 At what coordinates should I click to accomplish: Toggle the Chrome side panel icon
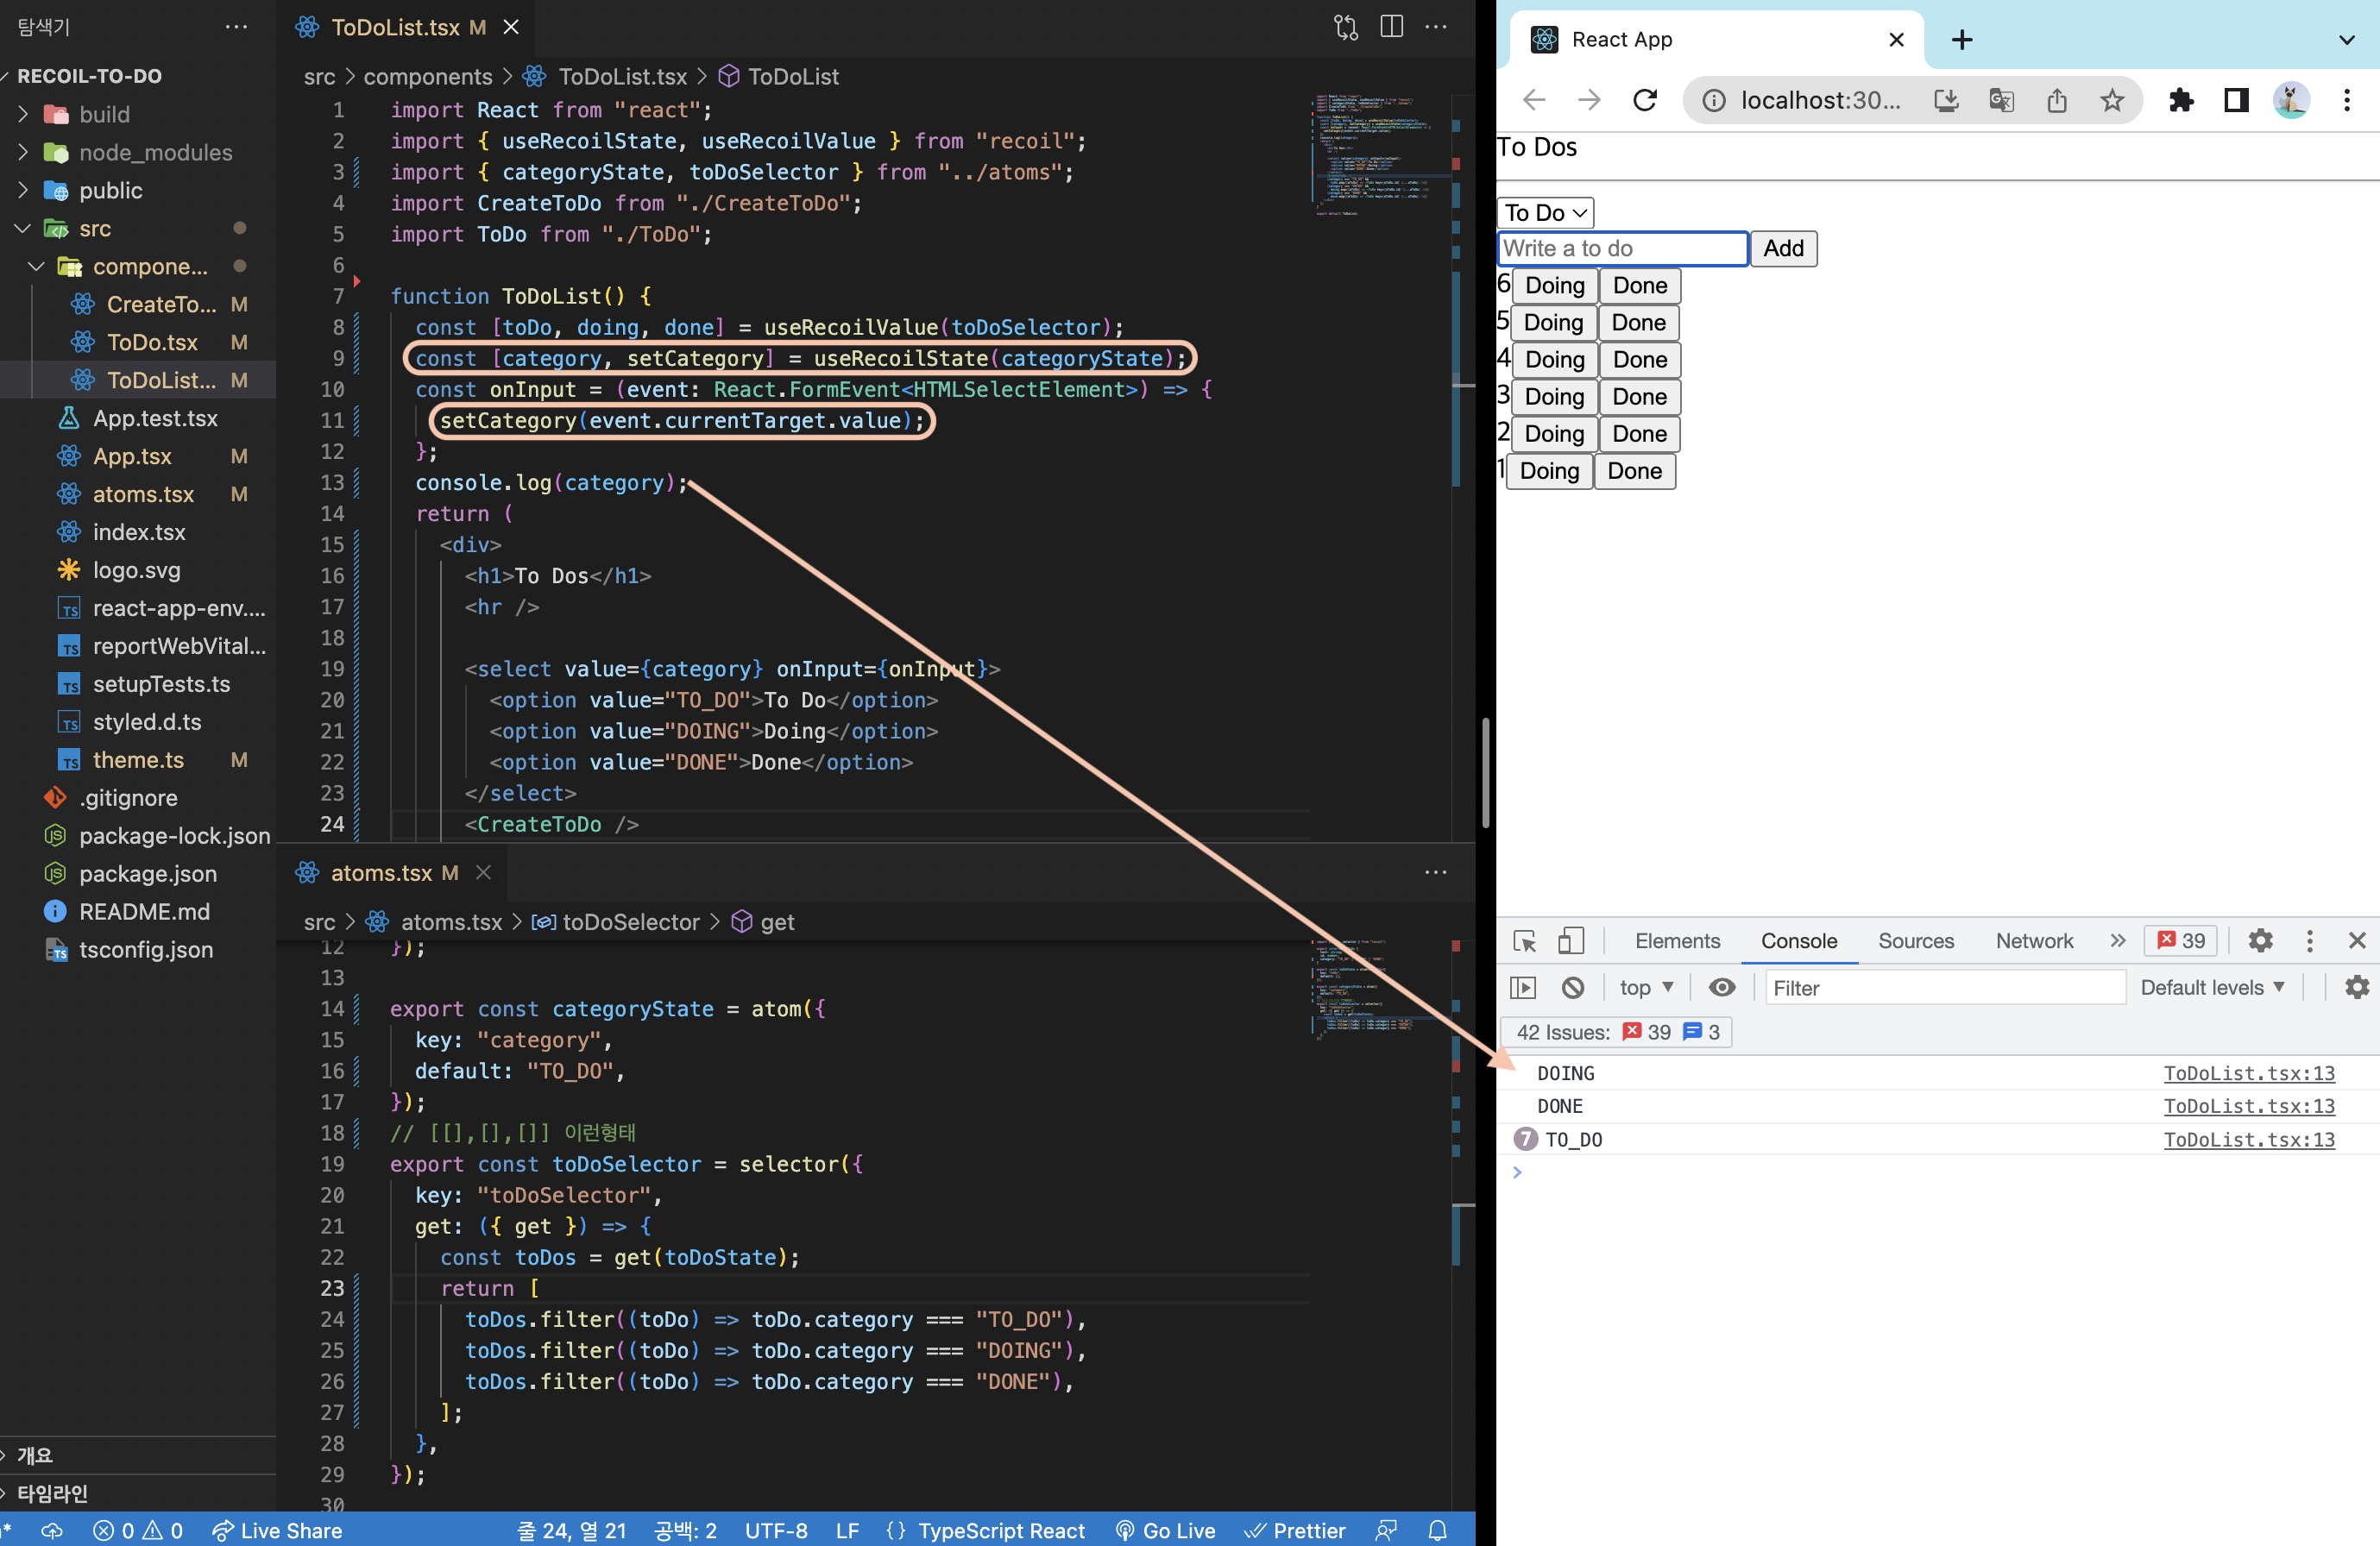[x=2236, y=100]
